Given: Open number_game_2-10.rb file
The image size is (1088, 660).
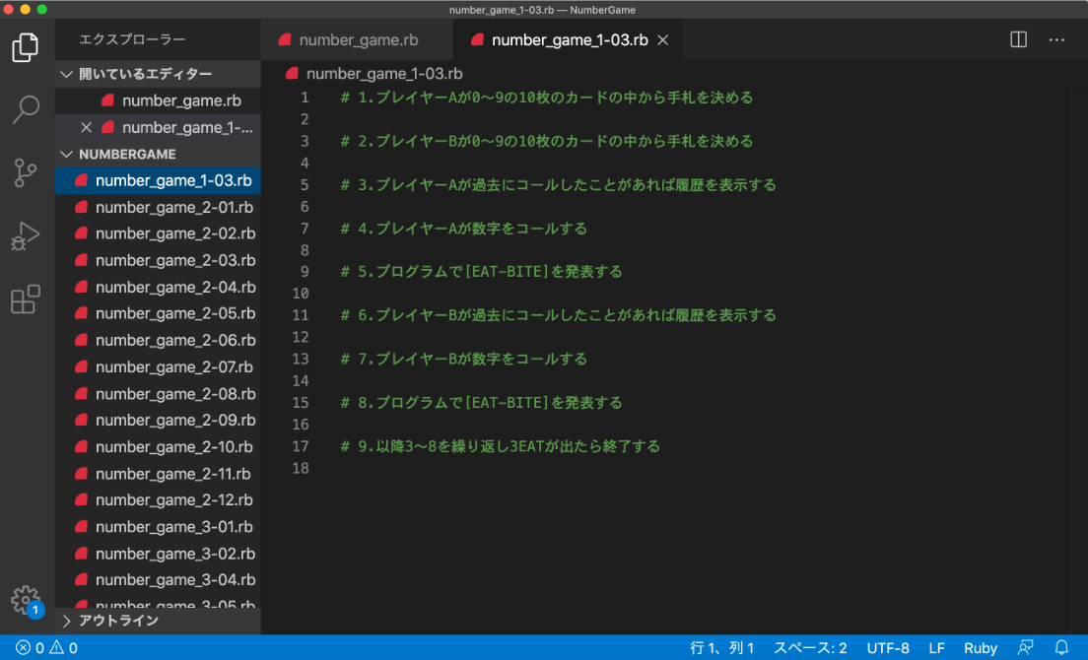Looking at the screenshot, I should pyautogui.click(x=158, y=447).
